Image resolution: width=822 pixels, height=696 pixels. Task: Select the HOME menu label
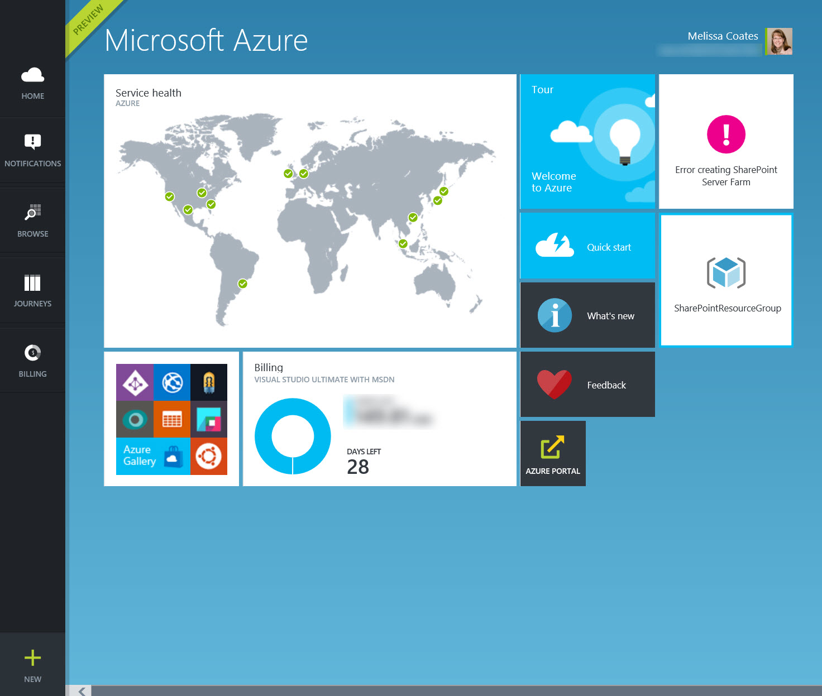click(32, 96)
